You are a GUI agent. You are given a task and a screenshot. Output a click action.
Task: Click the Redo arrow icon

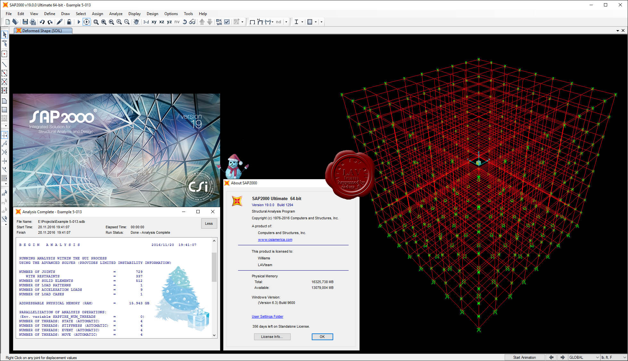tap(50, 22)
